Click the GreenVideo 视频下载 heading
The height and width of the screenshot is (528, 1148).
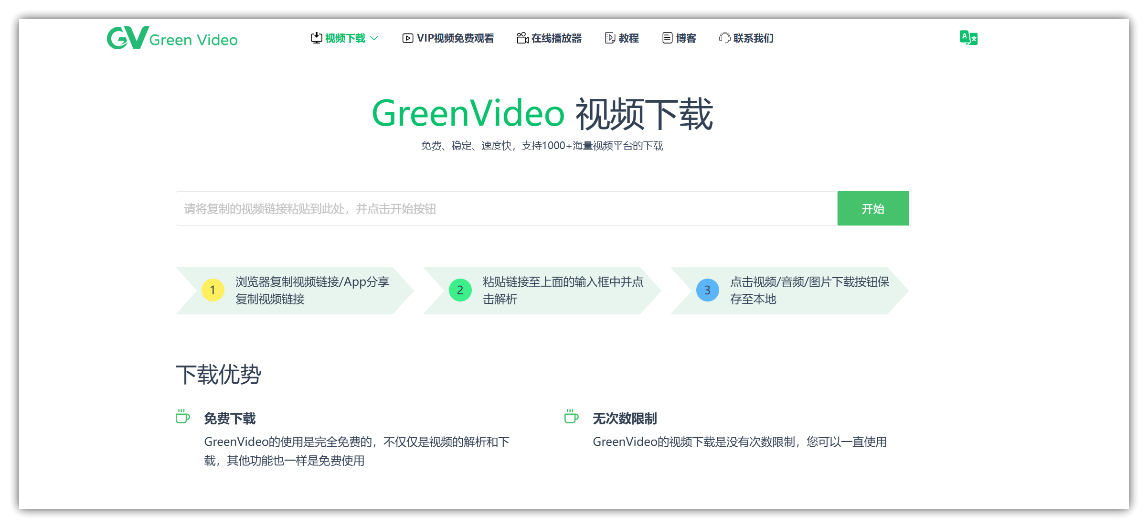point(542,114)
